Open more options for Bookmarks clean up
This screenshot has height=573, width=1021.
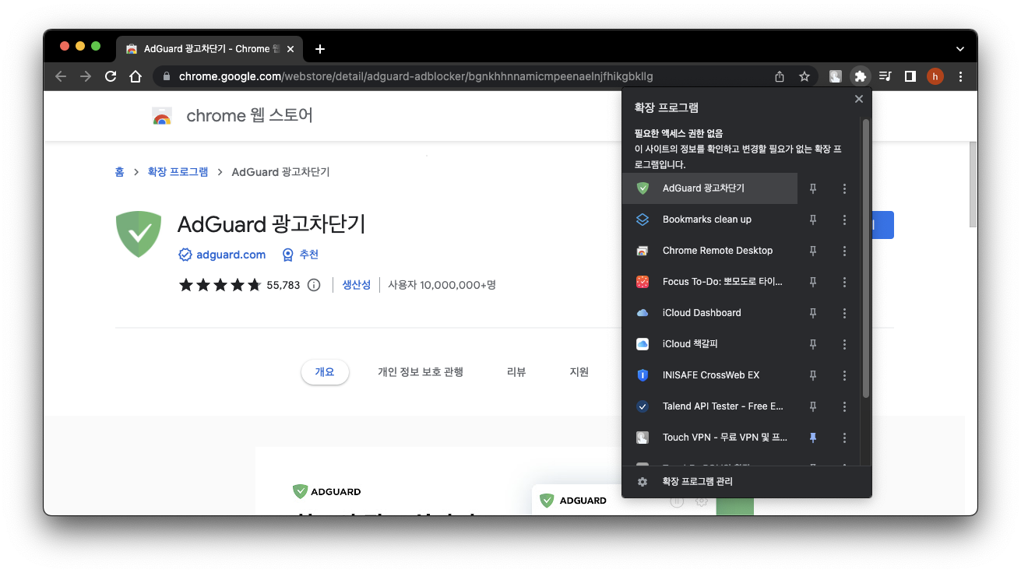point(844,220)
